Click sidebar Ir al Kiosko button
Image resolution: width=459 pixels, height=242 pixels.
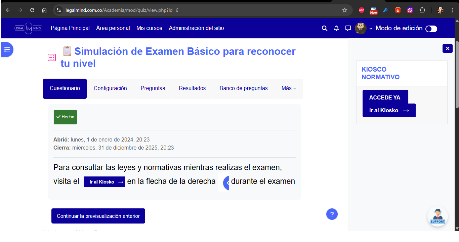point(389,110)
